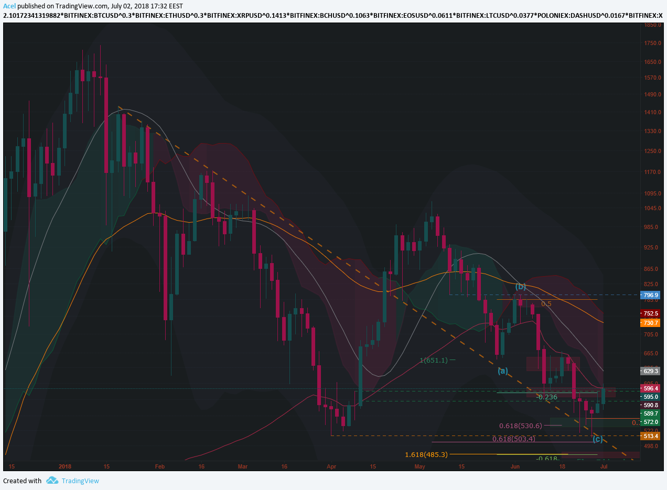The height and width of the screenshot is (490, 667).
Task: Click the Fibonacci label 0.618(530.6)
Action: click(x=520, y=426)
